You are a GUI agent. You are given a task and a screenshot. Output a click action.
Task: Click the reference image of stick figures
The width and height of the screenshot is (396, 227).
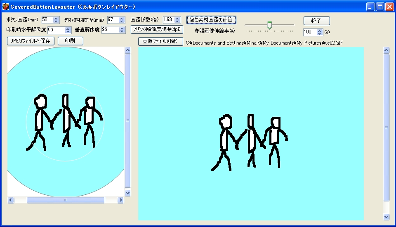pos(251,133)
